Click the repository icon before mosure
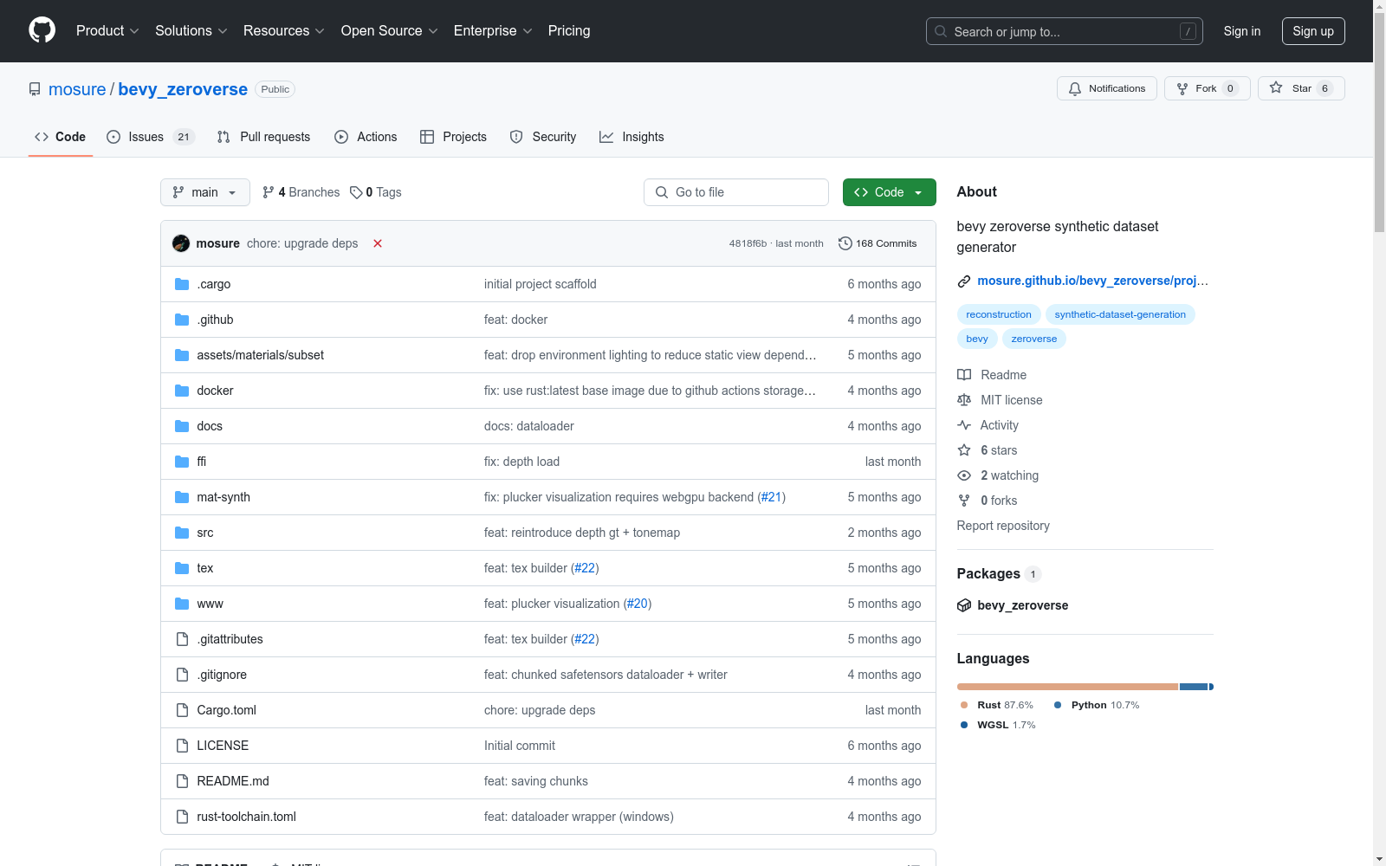This screenshot has width=1386, height=866. coord(35,89)
